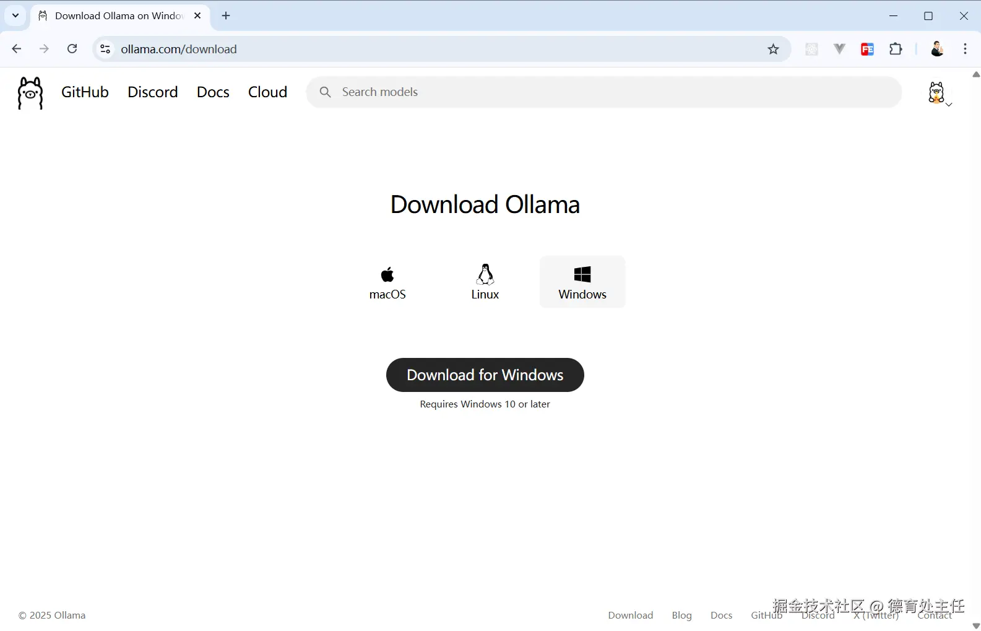981x631 pixels.
Task: Open the Cloud nav link
Action: coord(267,92)
